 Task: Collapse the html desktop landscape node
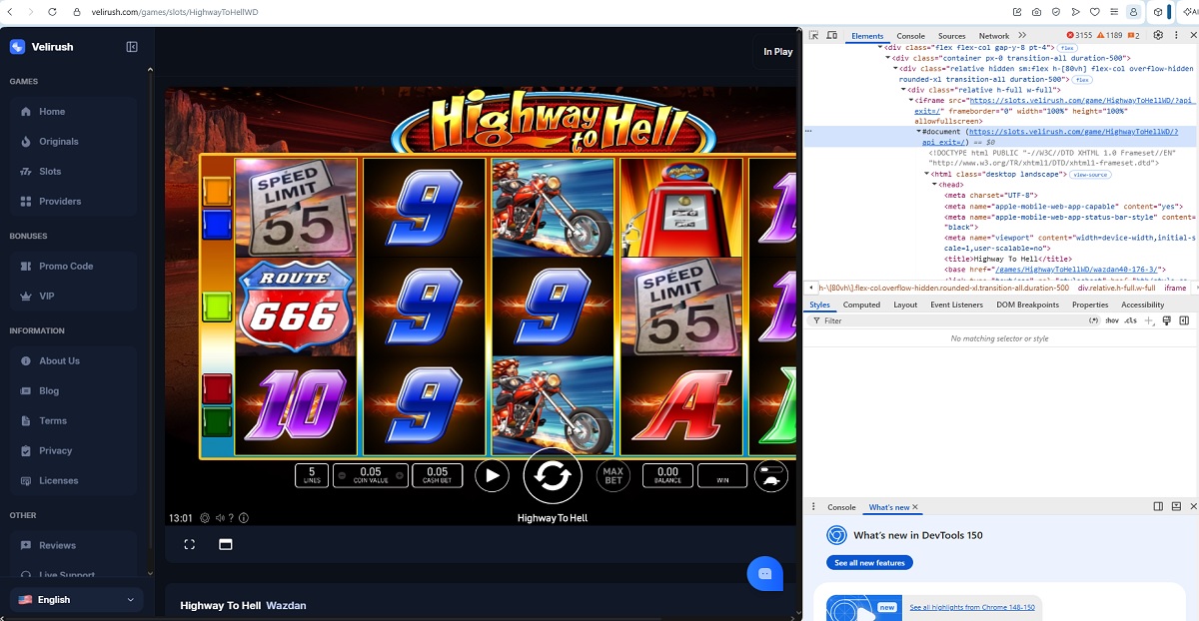(925, 175)
